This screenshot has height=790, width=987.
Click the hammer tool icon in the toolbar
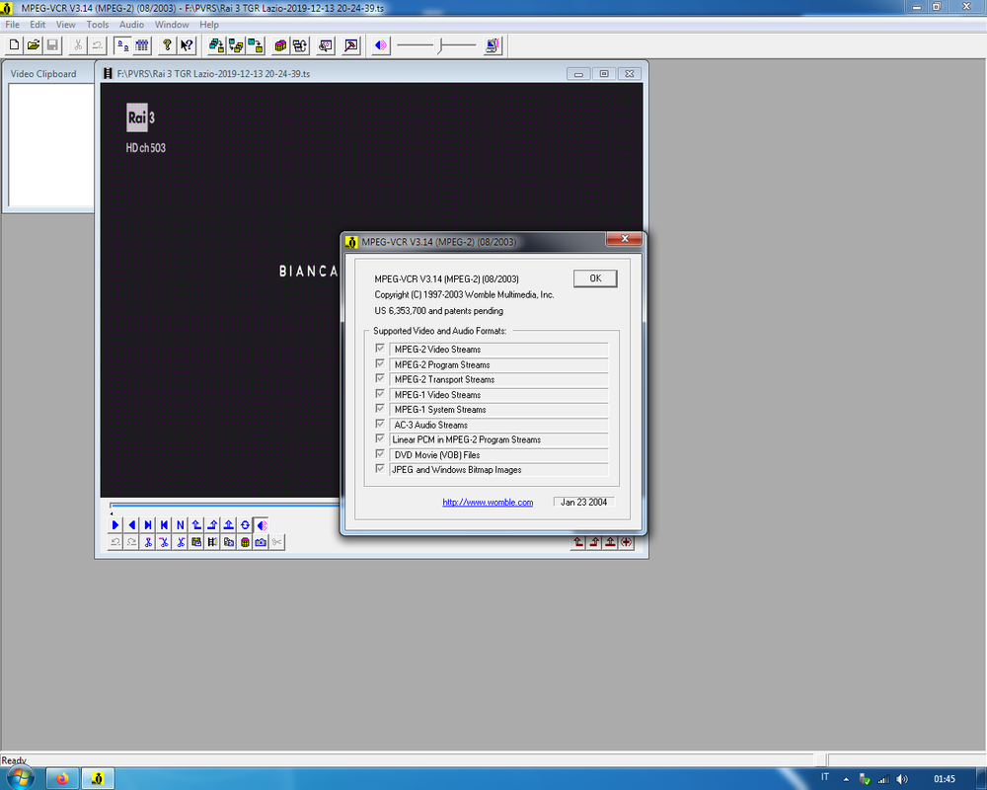click(351, 45)
